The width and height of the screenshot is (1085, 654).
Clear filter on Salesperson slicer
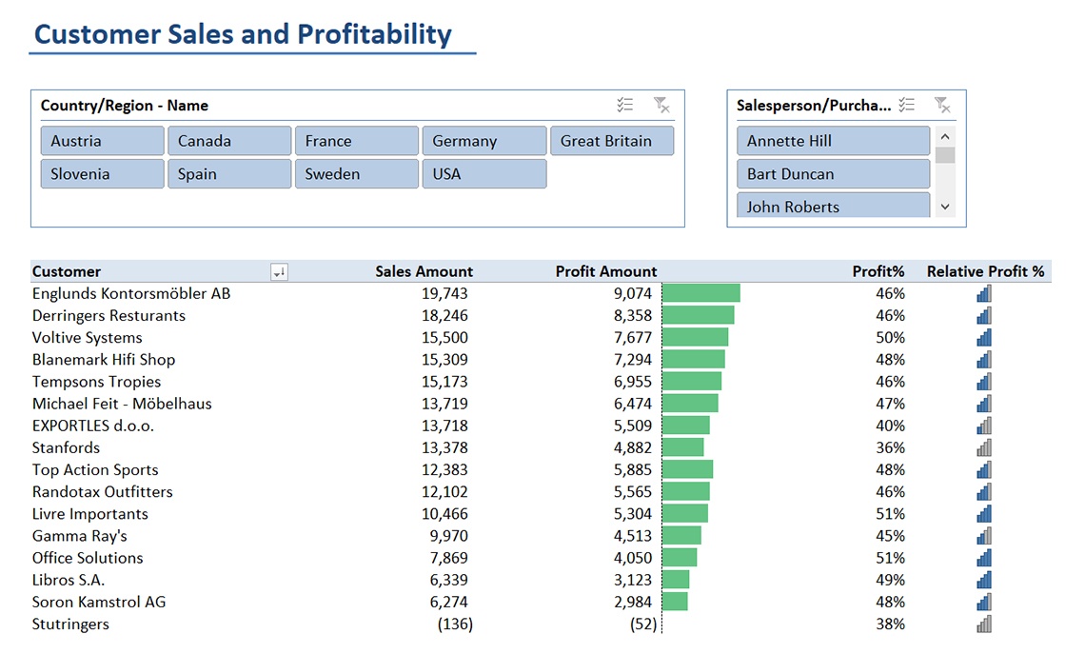(x=942, y=106)
